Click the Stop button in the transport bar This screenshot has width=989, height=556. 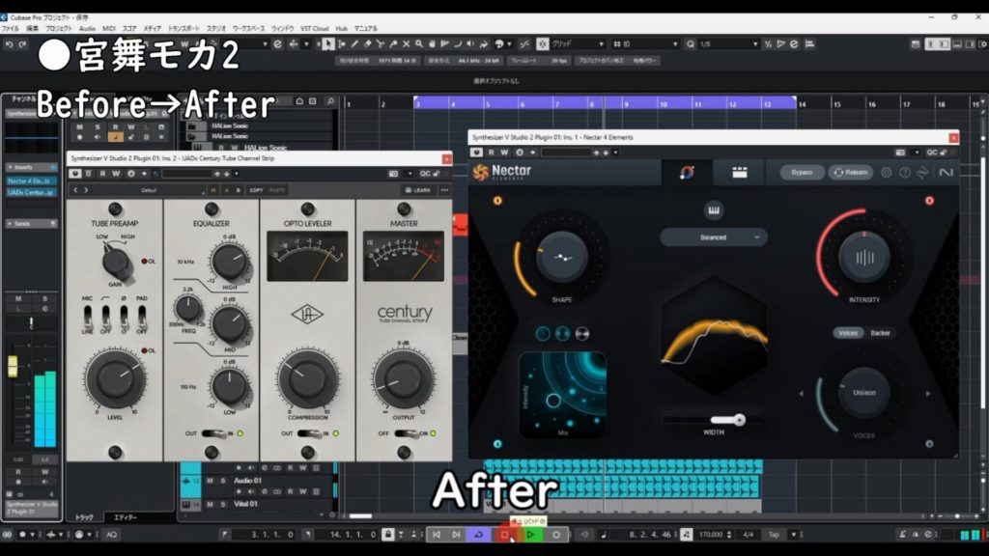pos(504,535)
